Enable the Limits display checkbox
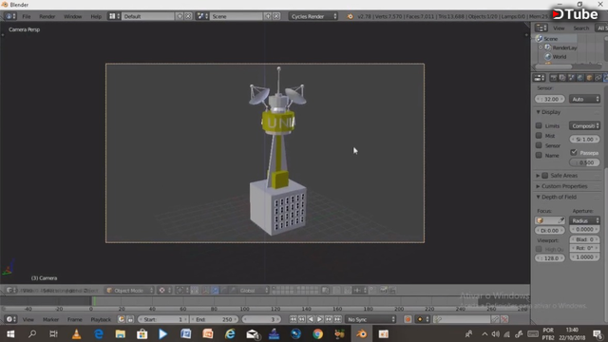 [539, 125]
